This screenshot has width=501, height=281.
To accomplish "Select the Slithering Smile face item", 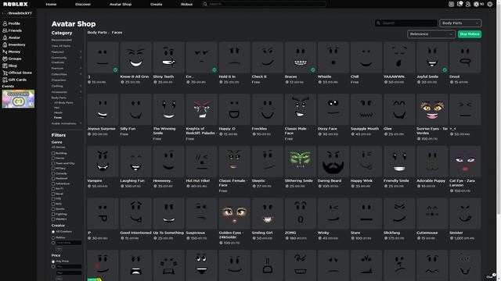I will 300,162.
